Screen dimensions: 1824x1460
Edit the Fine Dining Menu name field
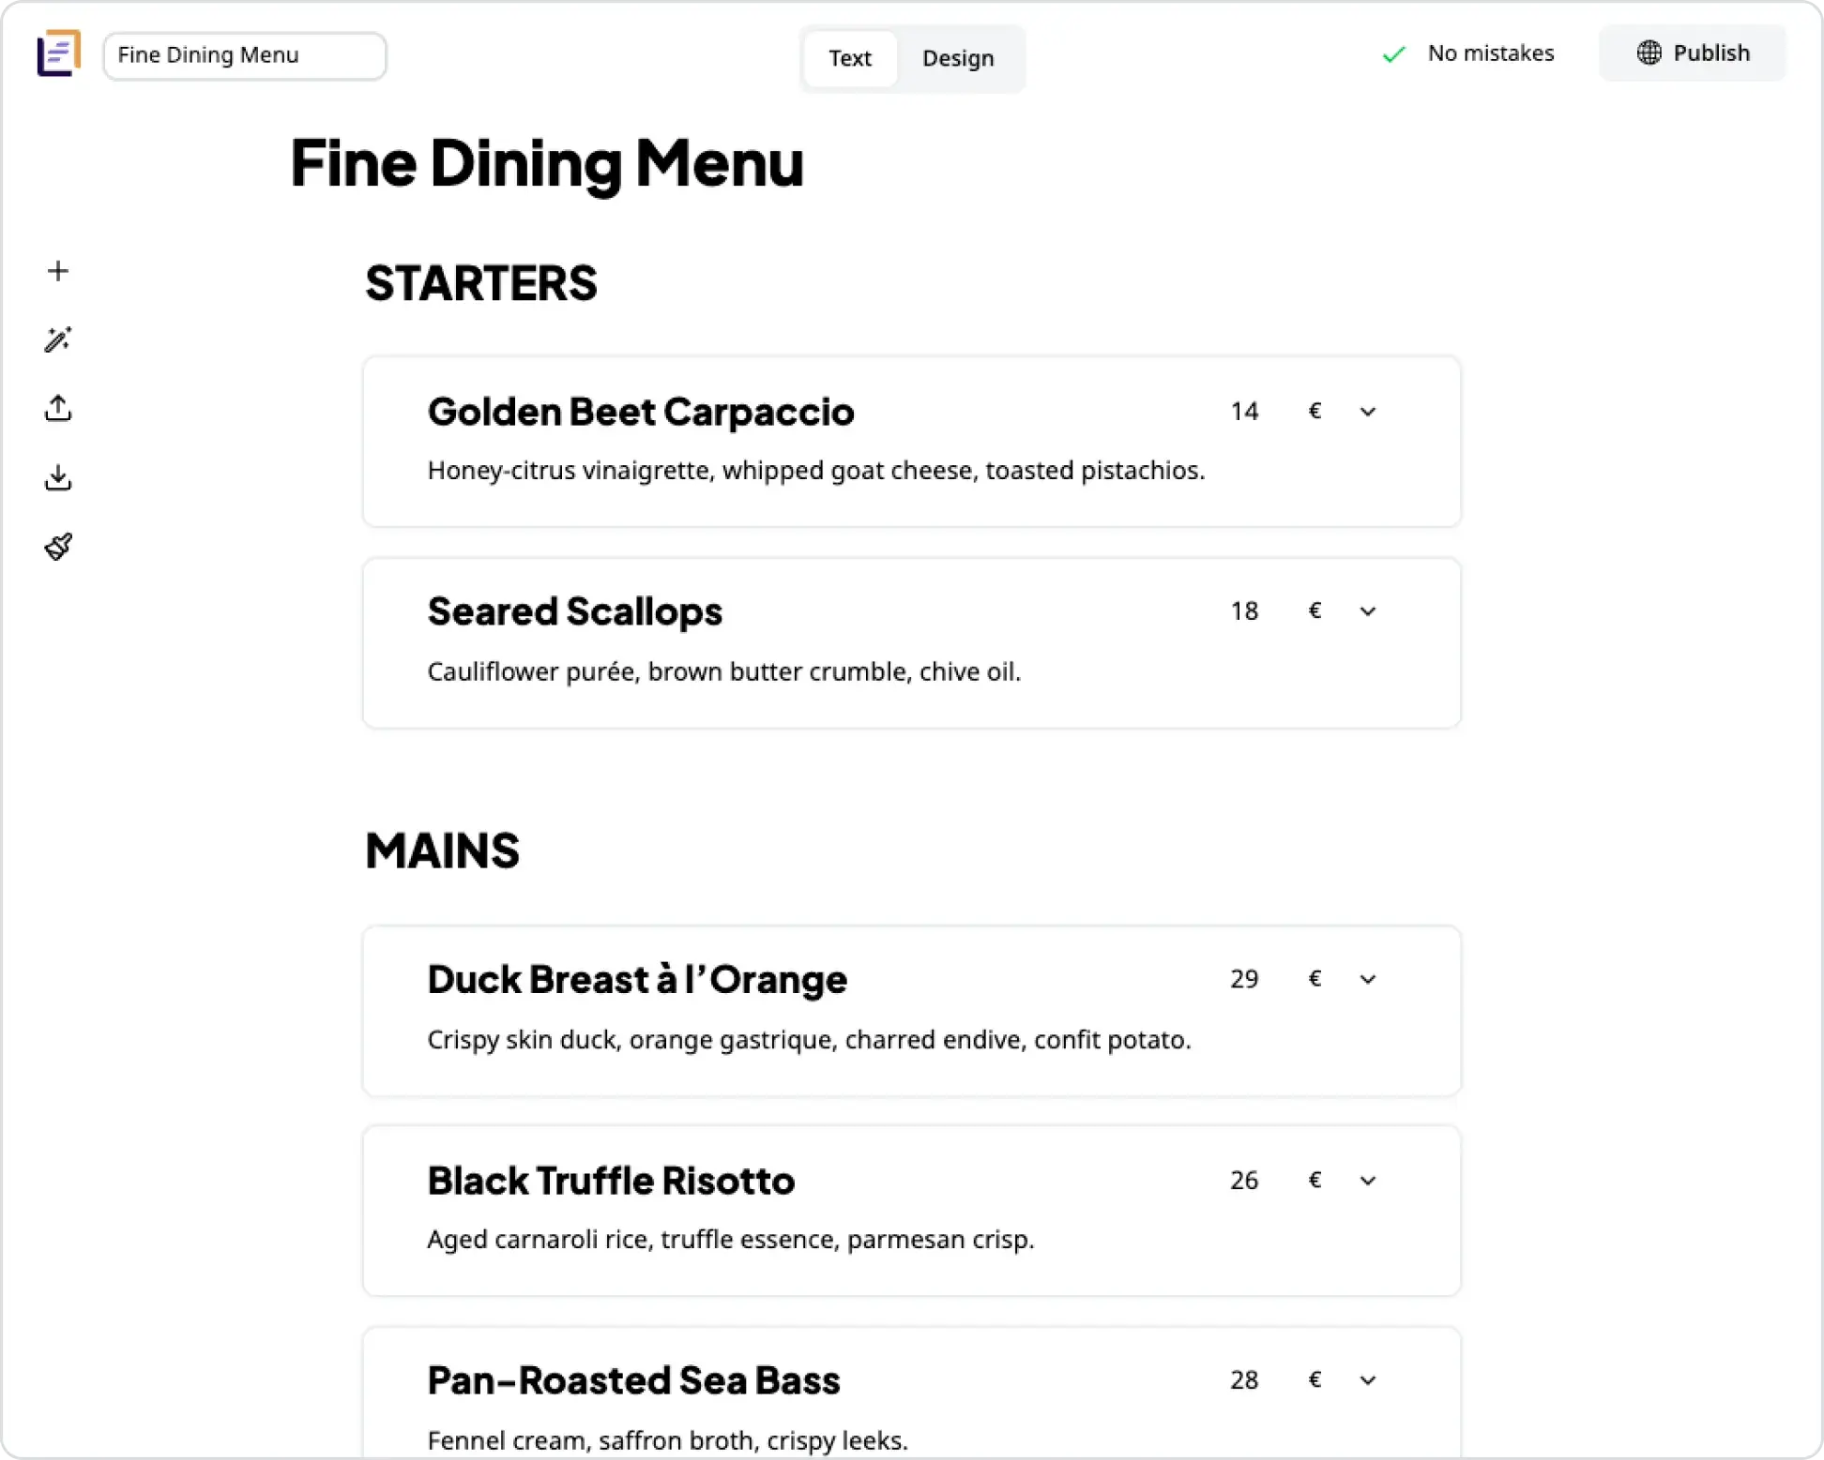click(244, 55)
